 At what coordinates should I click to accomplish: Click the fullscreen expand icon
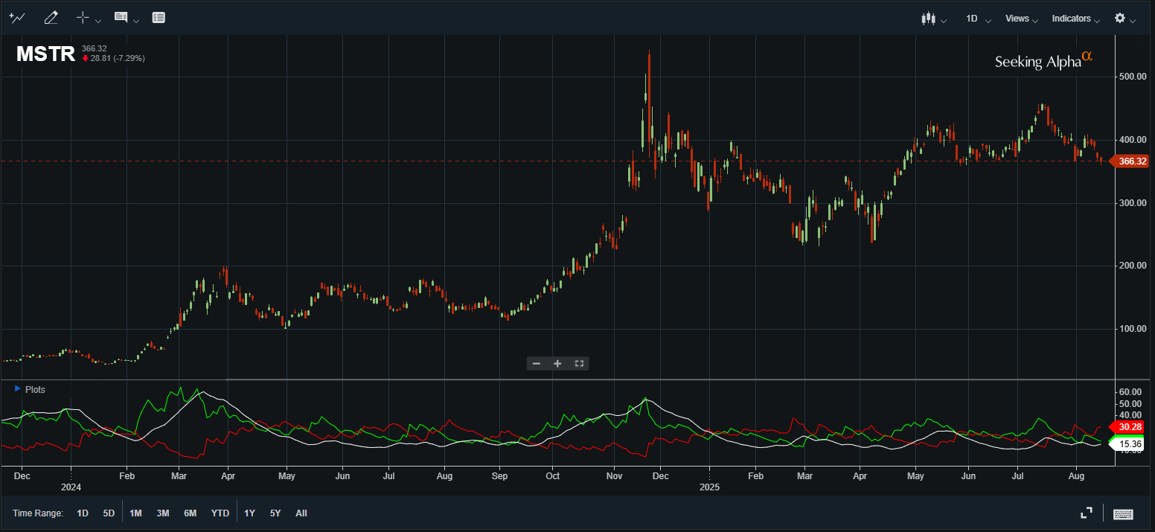(1087, 513)
